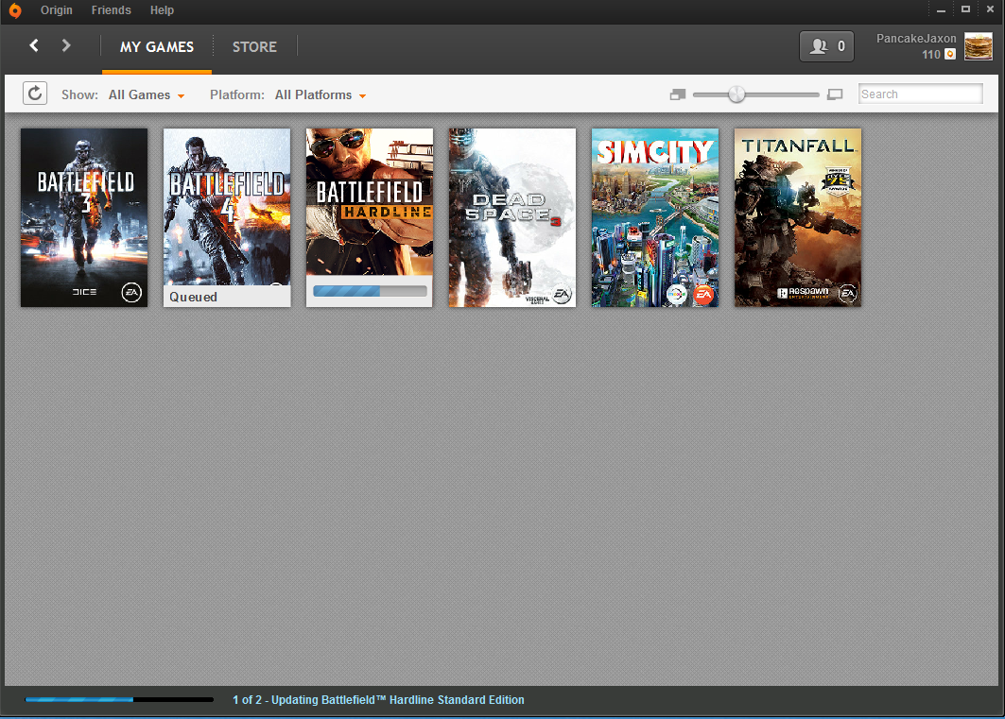Switch to the Store tab
The height and width of the screenshot is (719, 1005).
tap(254, 46)
